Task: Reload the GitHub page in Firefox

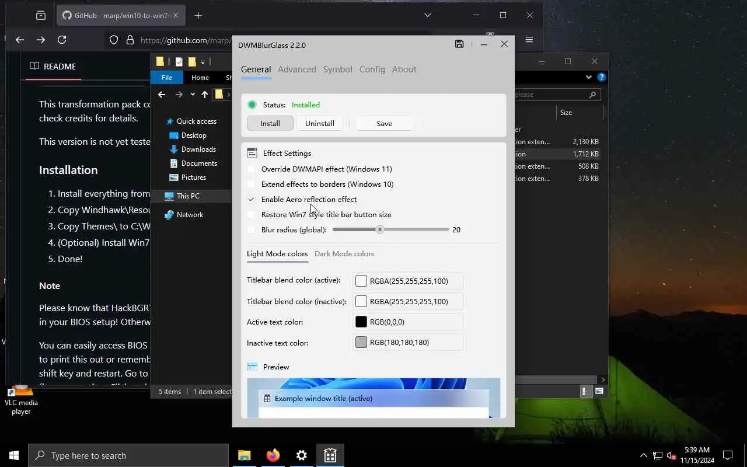Action: click(62, 40)
